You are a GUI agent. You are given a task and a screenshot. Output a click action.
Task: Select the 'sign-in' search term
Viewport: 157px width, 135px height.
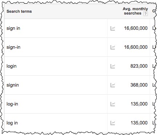point(13,47)
